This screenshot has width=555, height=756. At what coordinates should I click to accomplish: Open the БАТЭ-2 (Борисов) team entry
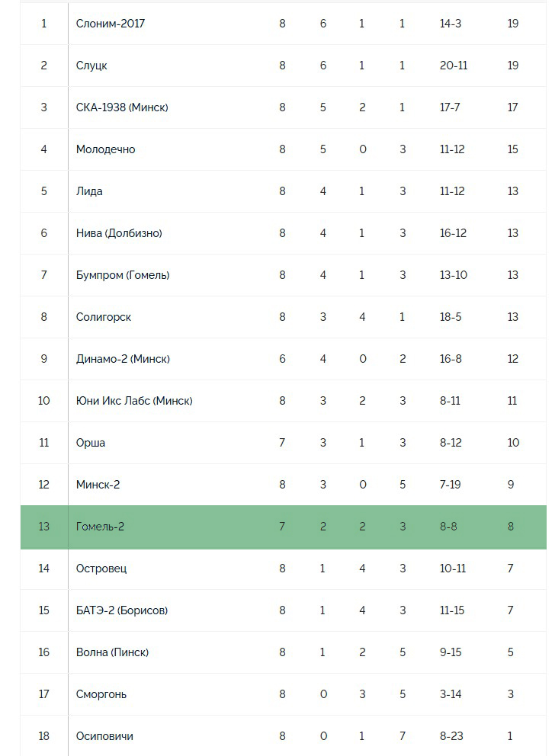click(x=121, y=610)
